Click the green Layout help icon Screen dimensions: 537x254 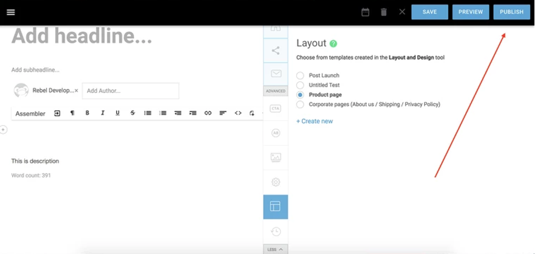coord(333,44)
